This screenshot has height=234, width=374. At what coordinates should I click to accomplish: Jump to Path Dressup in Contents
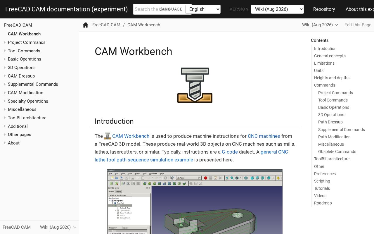point(330,122)
